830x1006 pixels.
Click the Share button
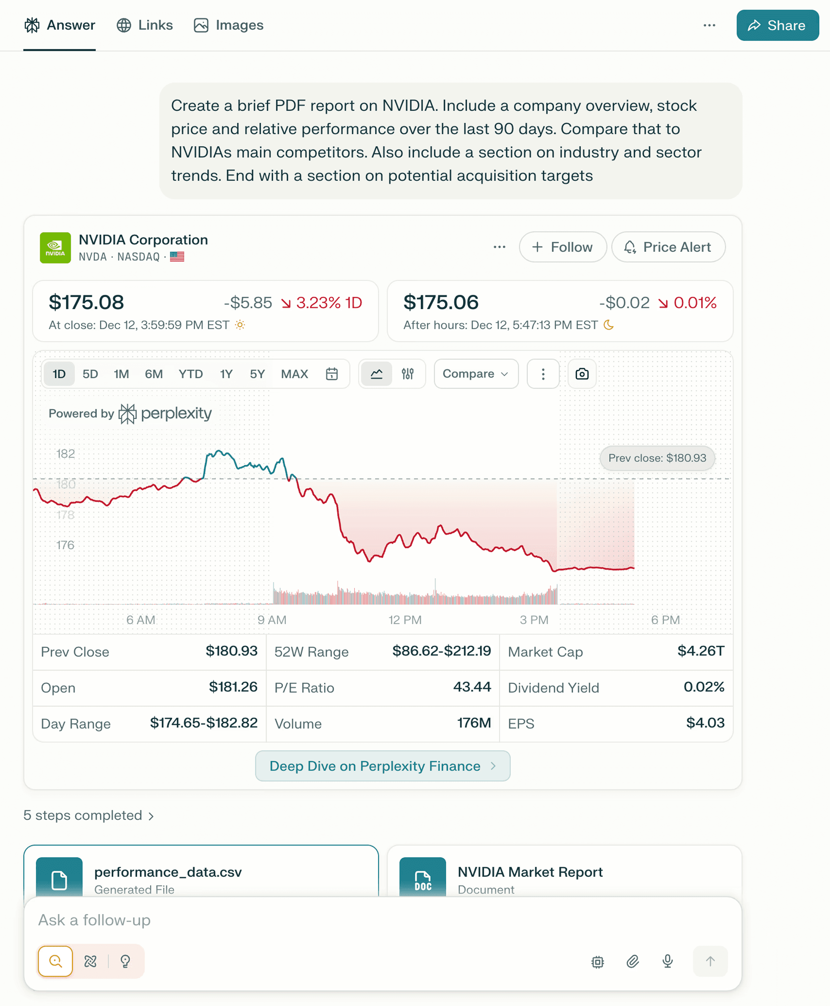(x=777, y=25)
